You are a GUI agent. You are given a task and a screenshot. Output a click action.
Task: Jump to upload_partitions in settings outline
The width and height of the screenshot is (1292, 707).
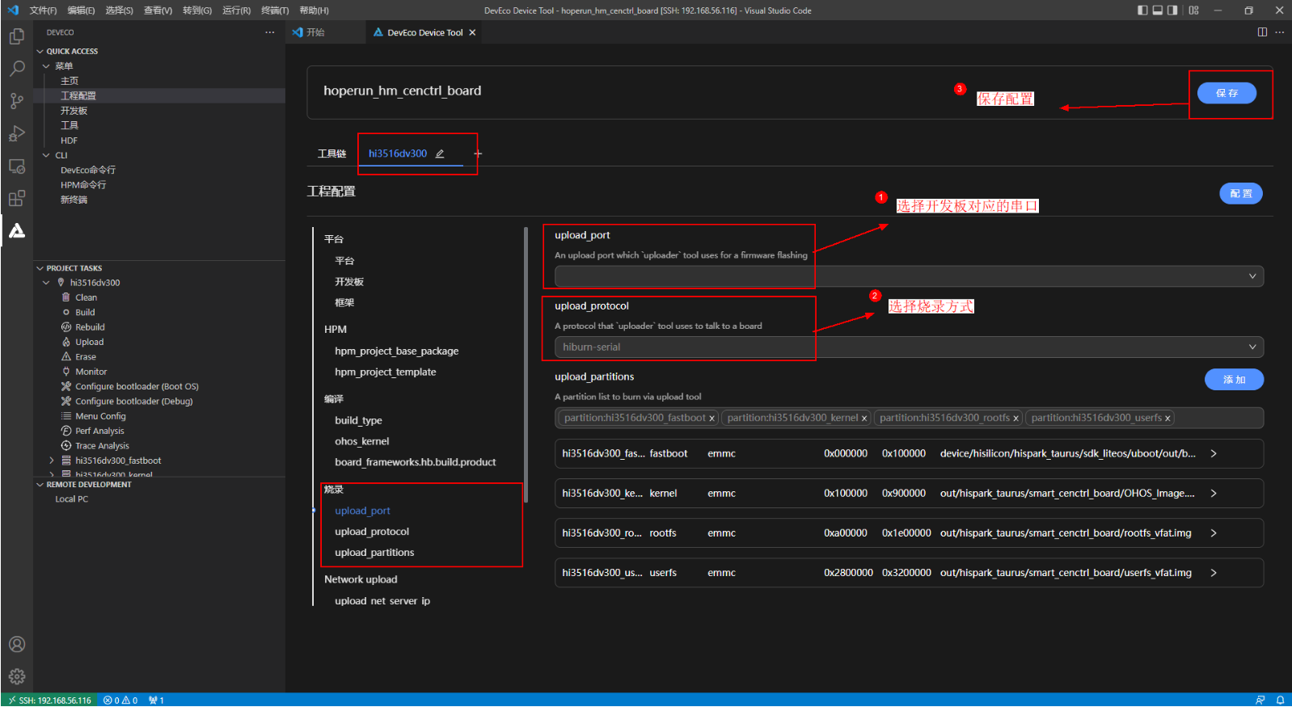(x=374, y=553)
